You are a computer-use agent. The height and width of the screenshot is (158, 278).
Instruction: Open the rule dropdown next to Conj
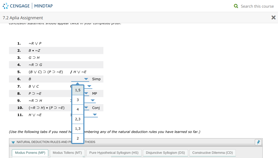point(86,108)
